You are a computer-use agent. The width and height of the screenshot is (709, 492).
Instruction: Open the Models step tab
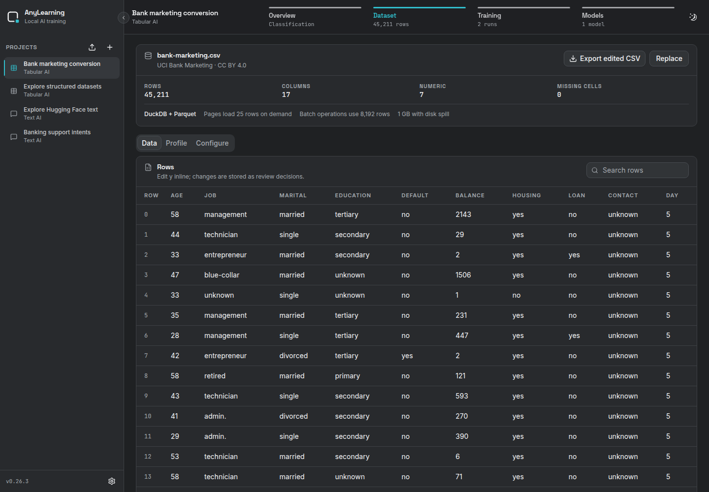(628, 18)
